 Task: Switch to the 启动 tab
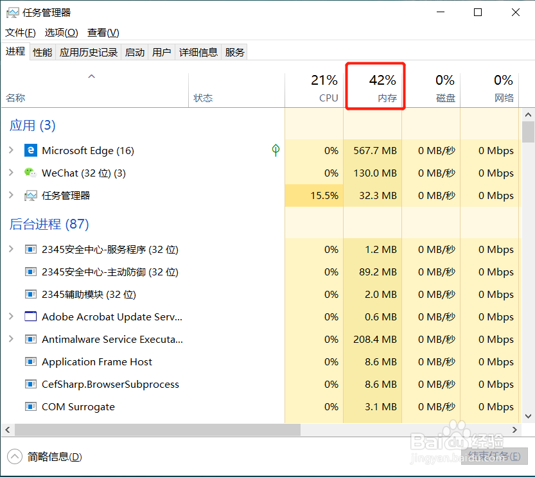pos(135,52)
